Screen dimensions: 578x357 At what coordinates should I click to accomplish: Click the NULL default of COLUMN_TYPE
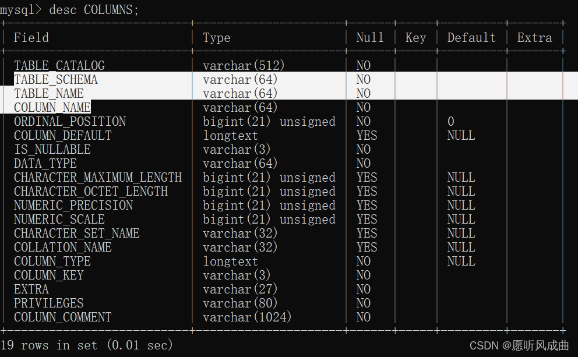461,261
